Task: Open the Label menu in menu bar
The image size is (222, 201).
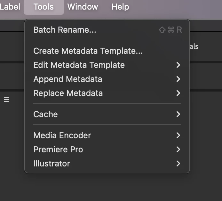Action: click(x=10, y=7)
